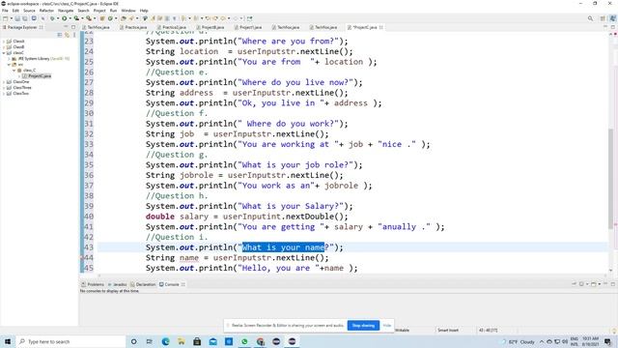Minimize the Console panel
This screenshot has width=618, height=348.
[605, 283]
